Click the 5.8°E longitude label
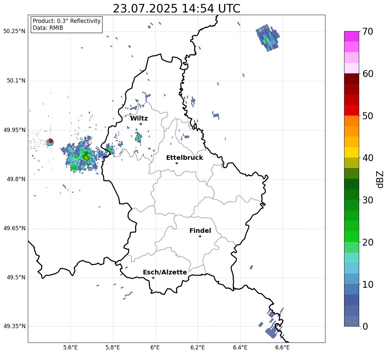This screenshot has height=354, width=388. point(113,347)
